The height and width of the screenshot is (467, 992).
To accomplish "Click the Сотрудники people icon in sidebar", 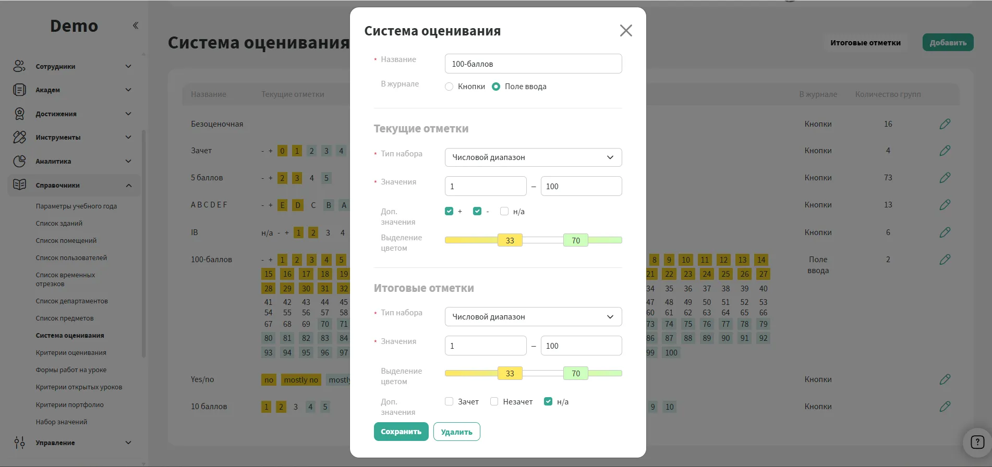I will [19, 66].
